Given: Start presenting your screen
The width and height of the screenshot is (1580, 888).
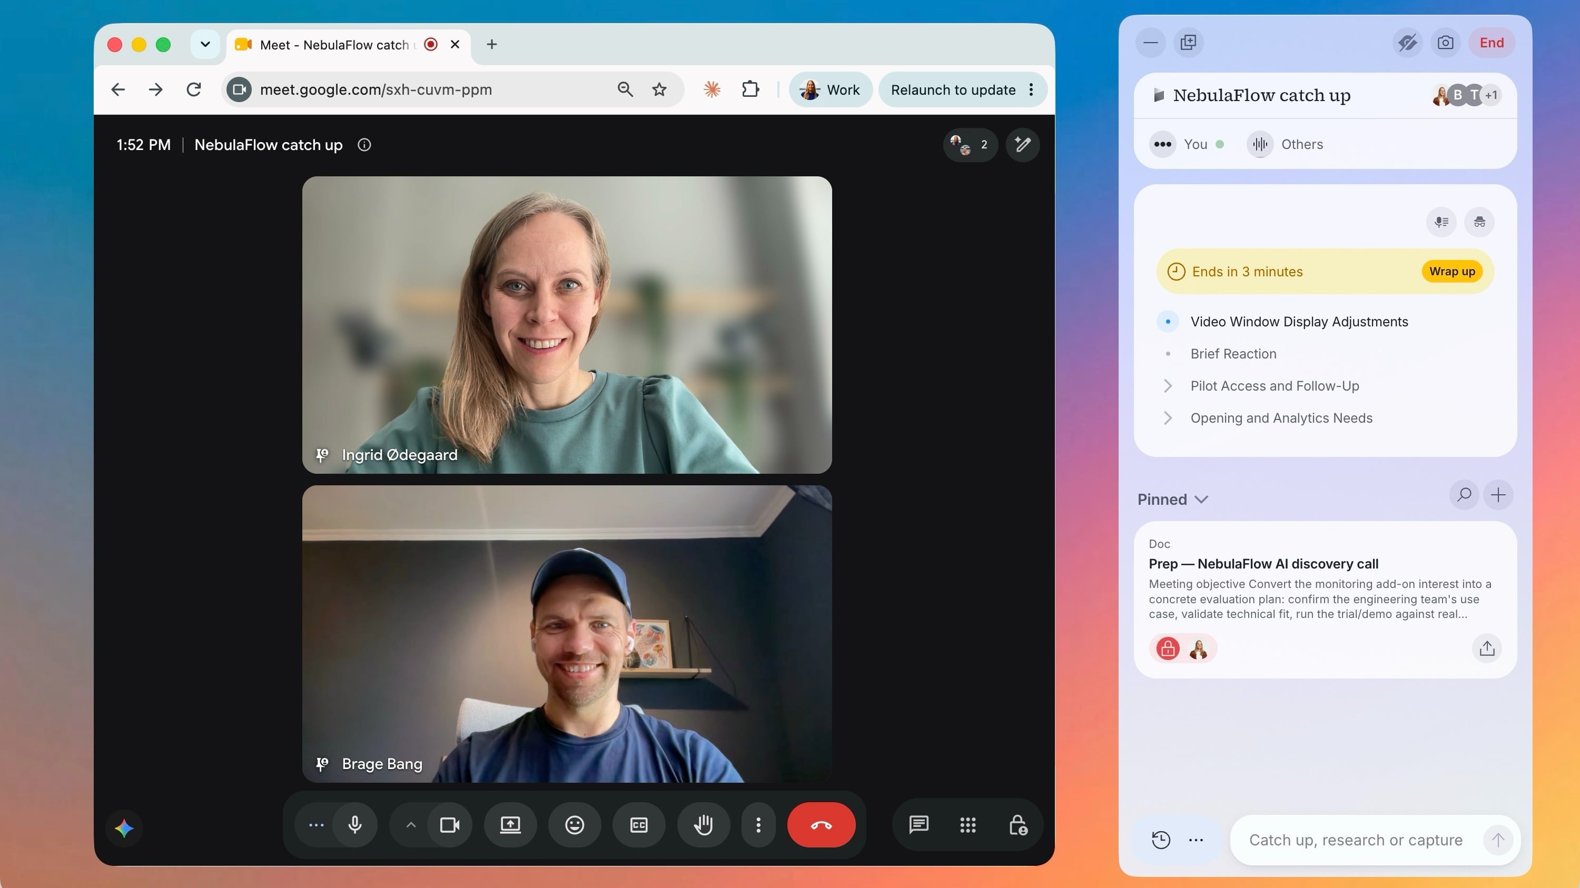Looking at the screenshot, I should point(510,825).
